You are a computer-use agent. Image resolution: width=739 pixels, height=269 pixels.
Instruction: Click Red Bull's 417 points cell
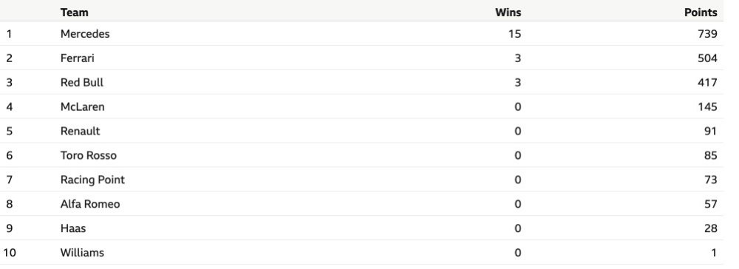pos(707,83)
